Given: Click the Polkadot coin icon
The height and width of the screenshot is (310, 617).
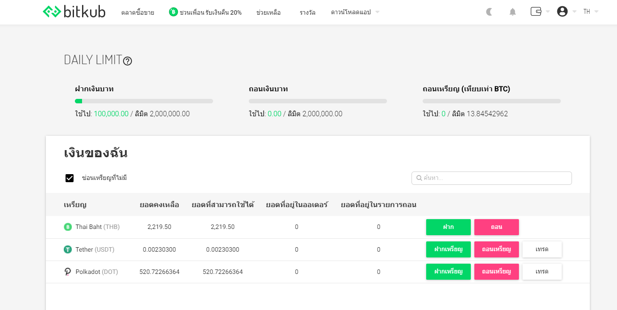Looking at the screenshot, I should pos(68,272).
